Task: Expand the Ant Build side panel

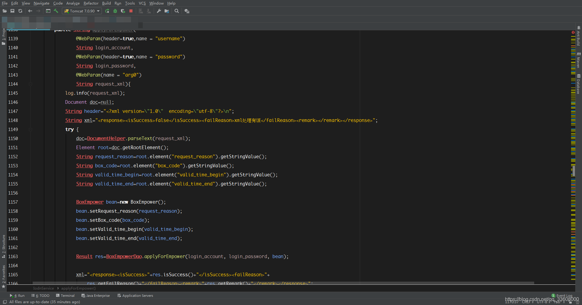Action: click(578, 36)
